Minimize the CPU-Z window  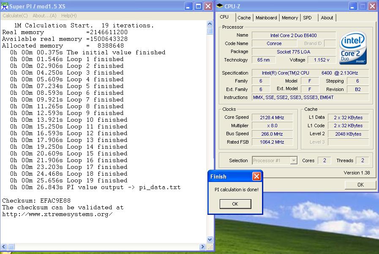click(353, 6)
